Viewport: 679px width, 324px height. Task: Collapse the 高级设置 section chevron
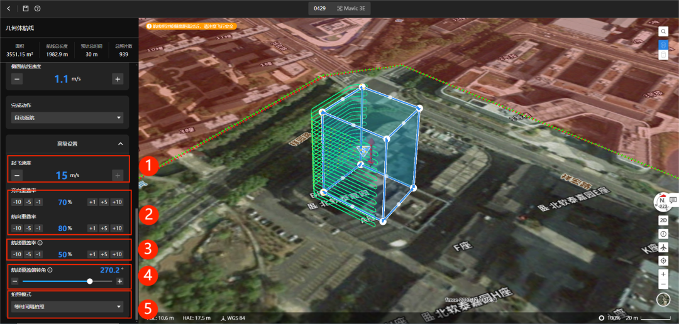(x=121, y=144)
